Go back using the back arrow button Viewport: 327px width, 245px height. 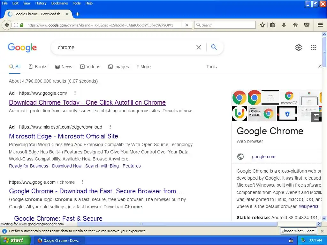(7, 25)
